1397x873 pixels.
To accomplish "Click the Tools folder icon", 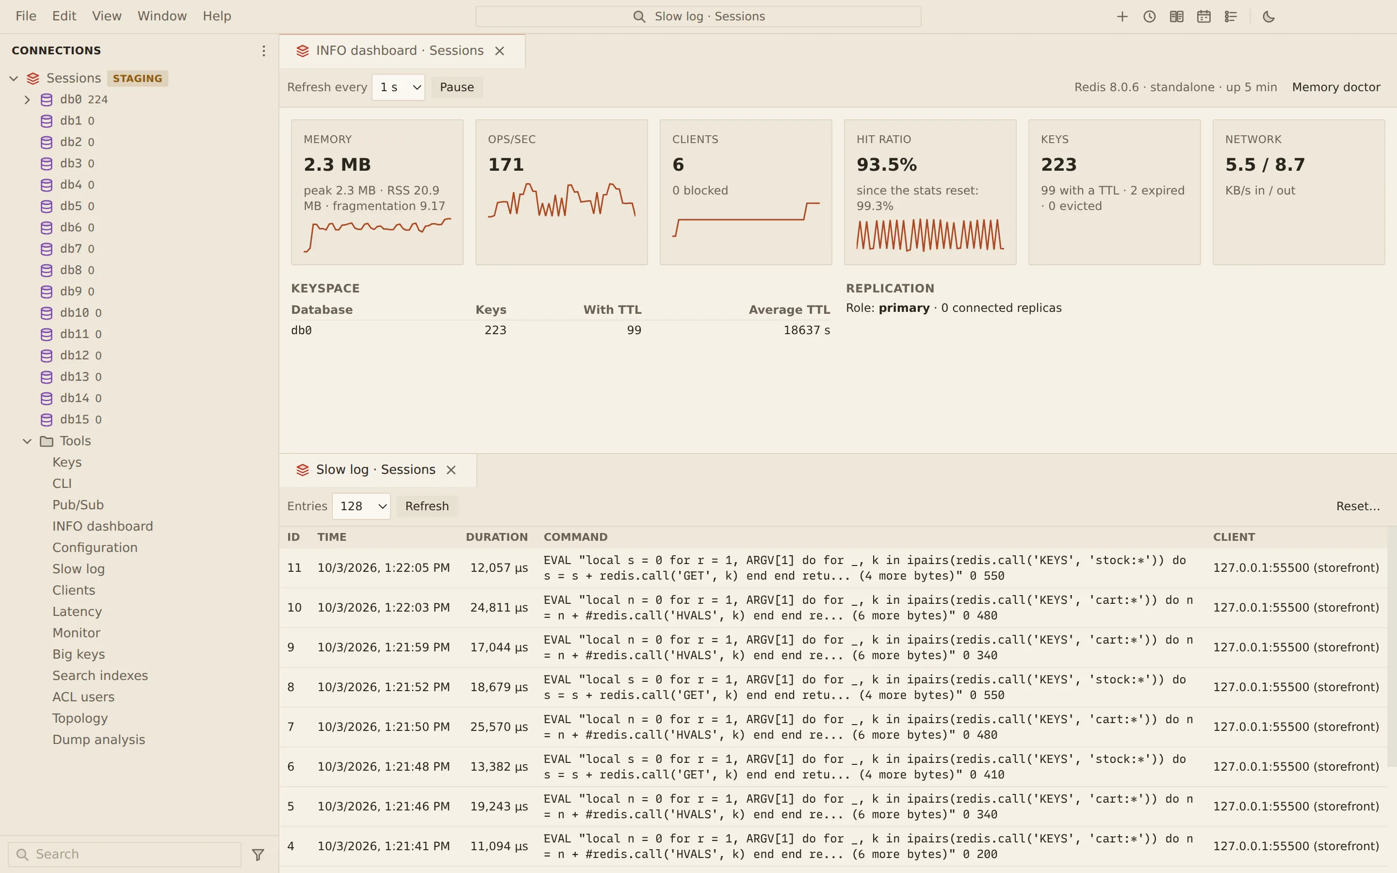I will click(x=47, y=441).
